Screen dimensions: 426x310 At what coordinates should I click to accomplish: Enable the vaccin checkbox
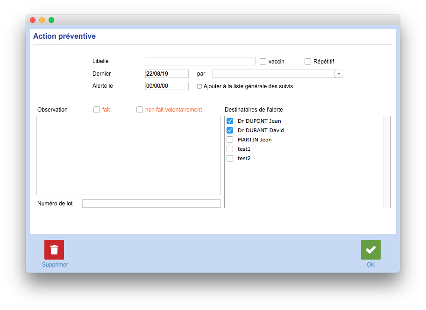point(263,62)
